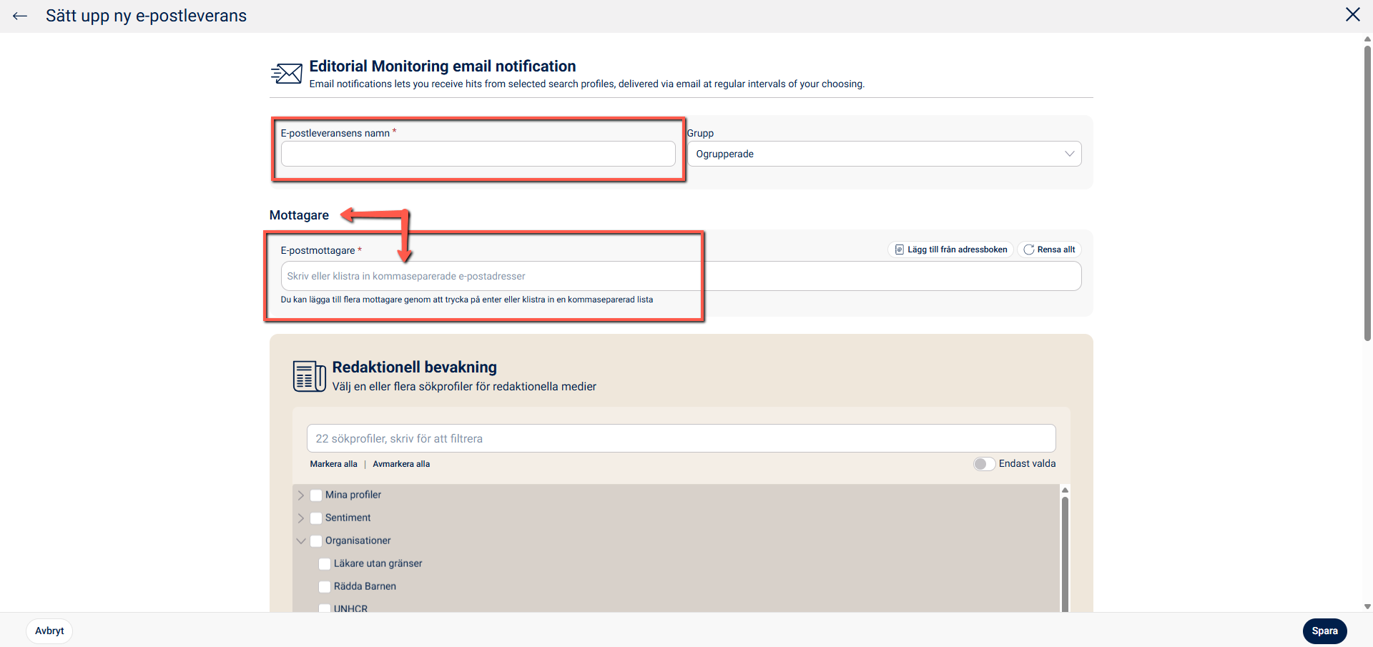Click the sökprofiler filter text field
1373x647 pixels.
click(x=681, y=438)
